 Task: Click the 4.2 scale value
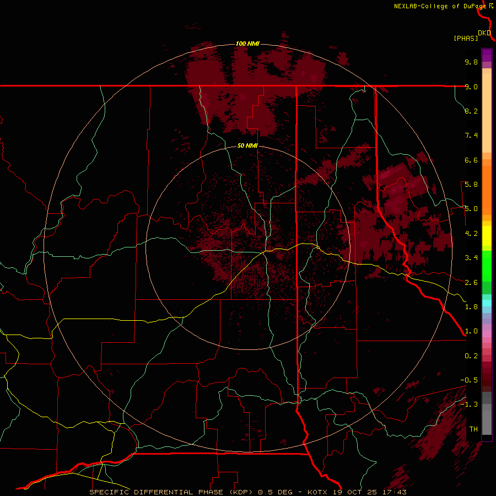pos(471,234)
